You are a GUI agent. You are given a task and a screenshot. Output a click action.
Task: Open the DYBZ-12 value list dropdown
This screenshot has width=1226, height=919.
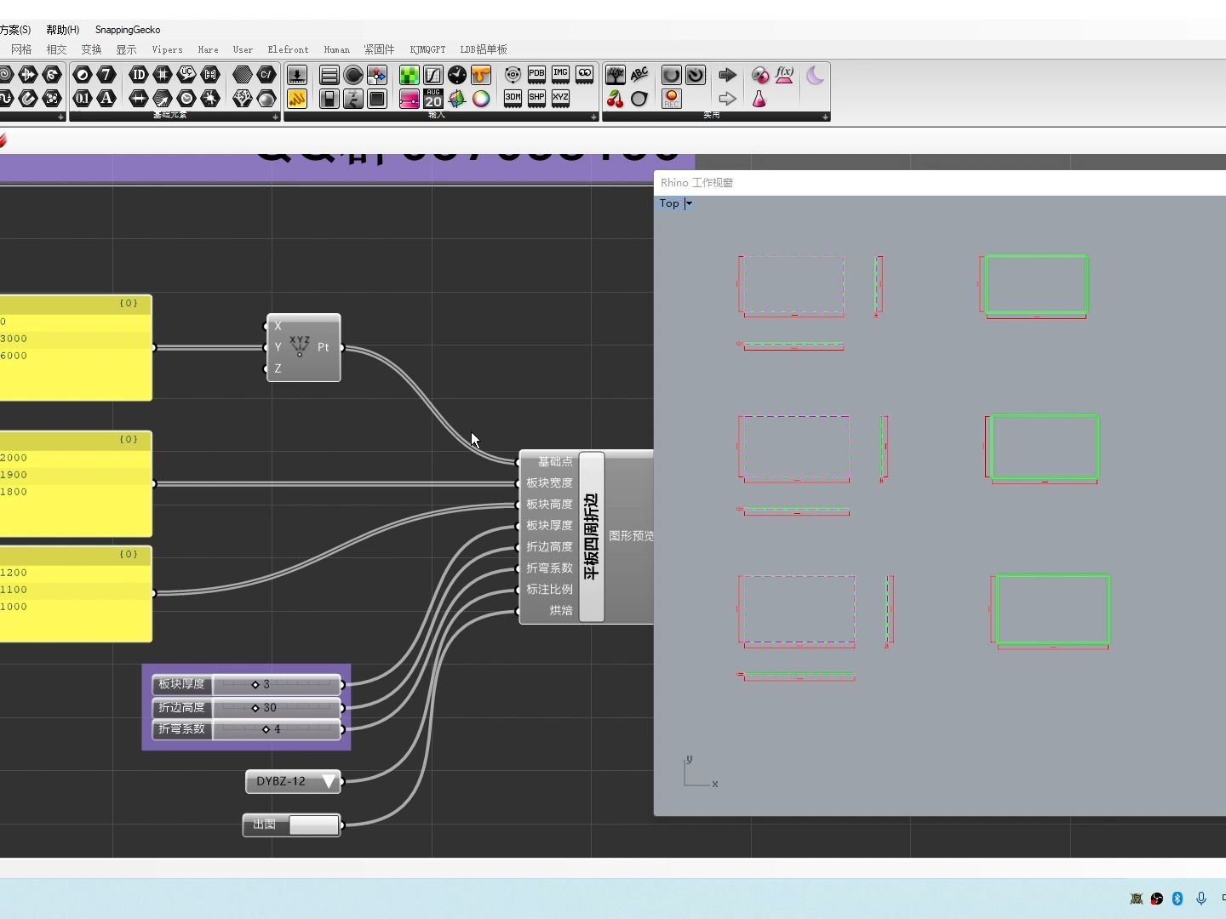click(x=329, y=781)
